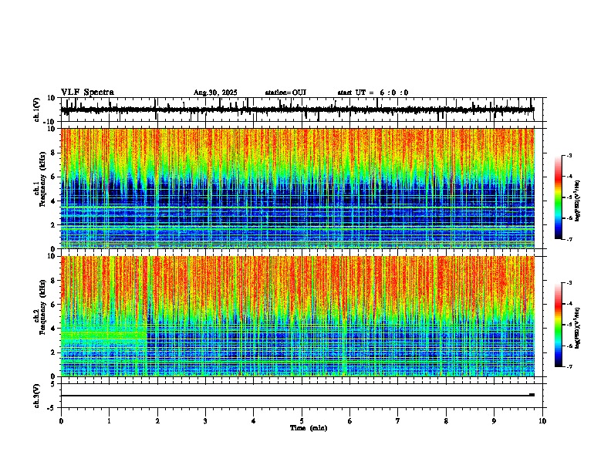Click the flat ch.3 voltage trace line

tap(297, 396)
